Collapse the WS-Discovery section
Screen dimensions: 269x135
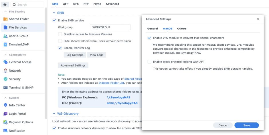pyautogui.click(x=54, y=114)
